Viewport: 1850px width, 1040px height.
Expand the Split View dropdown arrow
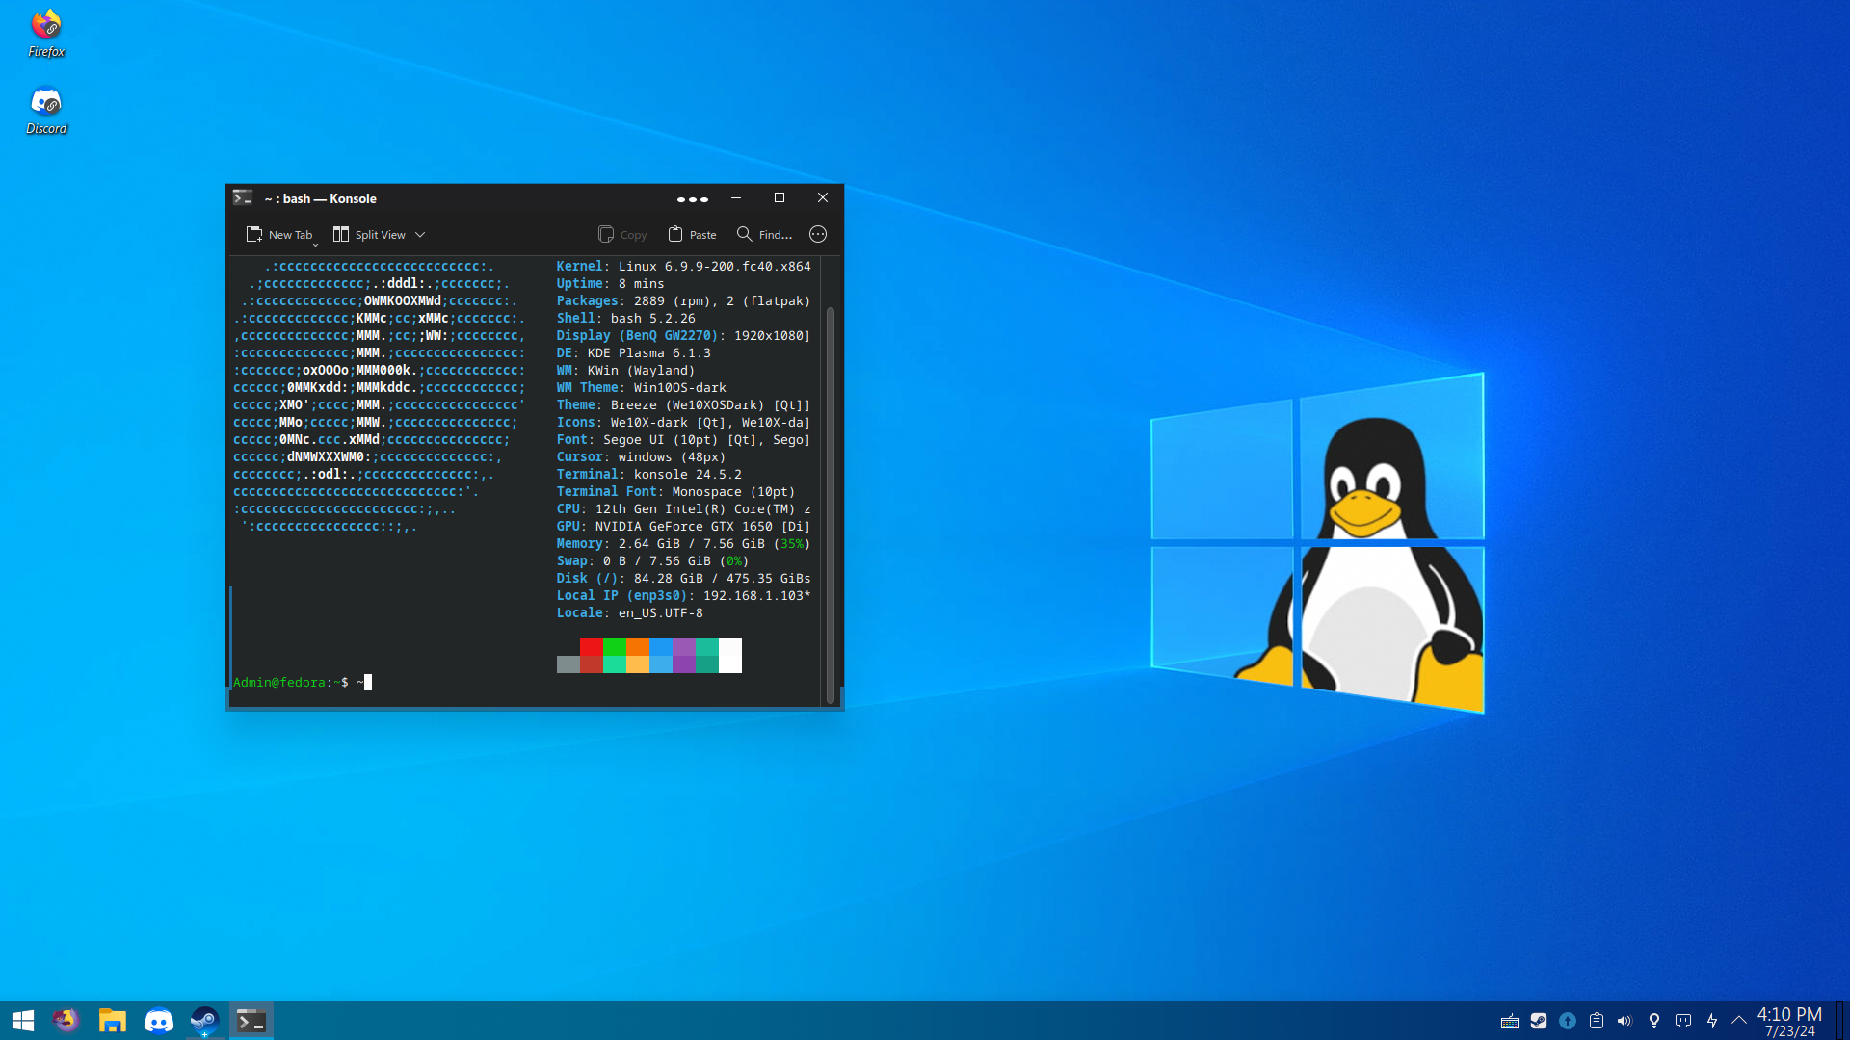[420, 235]
